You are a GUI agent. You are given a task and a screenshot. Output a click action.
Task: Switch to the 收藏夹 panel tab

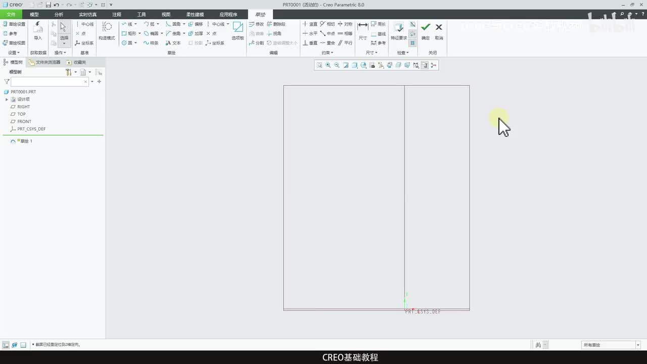coord(76,62)
